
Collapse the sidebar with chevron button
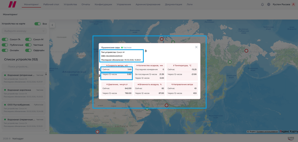(52, 25)
